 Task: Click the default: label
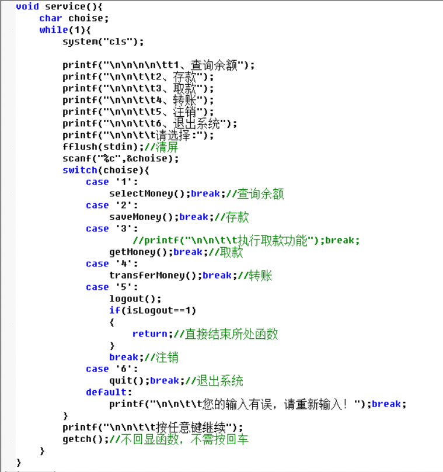click(x=109, y=392)
